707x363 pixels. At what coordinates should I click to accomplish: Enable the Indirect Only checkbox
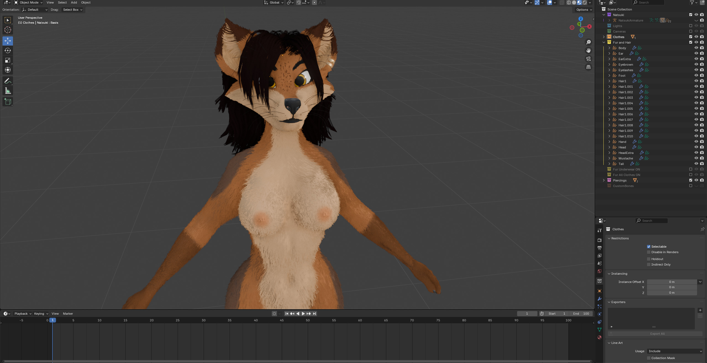point(649,265)
